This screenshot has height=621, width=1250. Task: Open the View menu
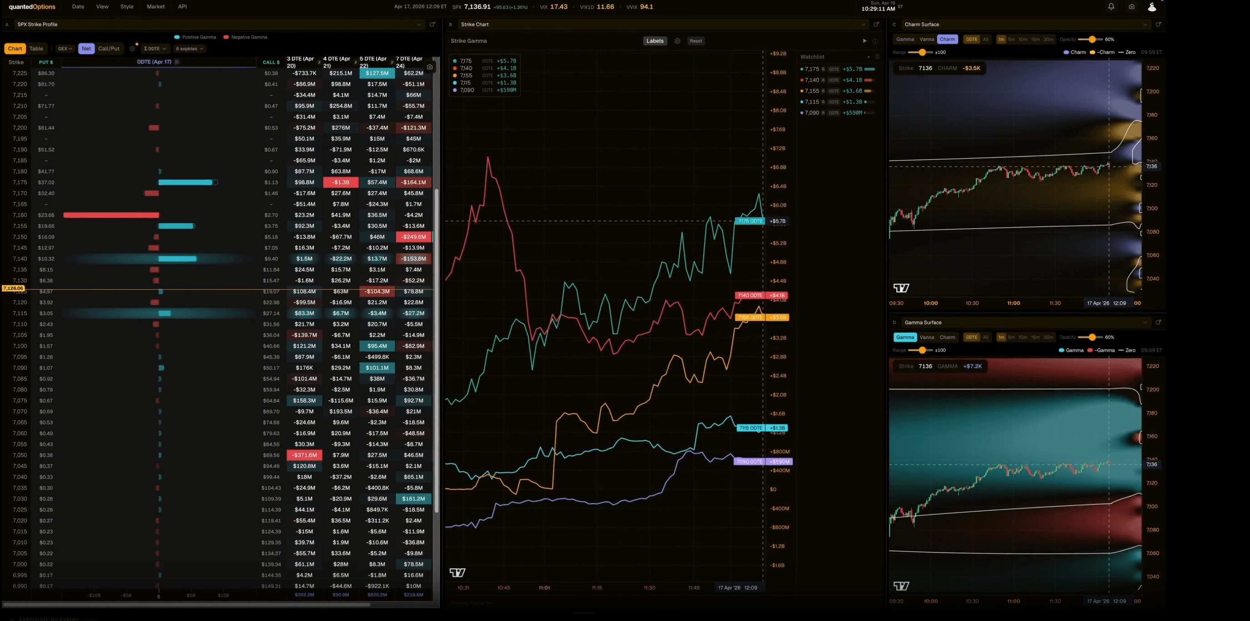pos(102,7)
